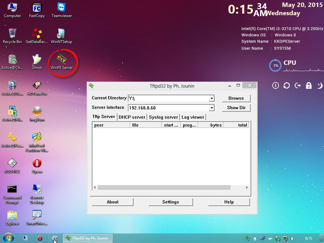Click the Help button
Screen dimensions: 324x243
pyautogui.click(x=229, y=202)
